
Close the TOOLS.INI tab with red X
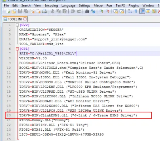pyautogui.click(x=25, y=19)
